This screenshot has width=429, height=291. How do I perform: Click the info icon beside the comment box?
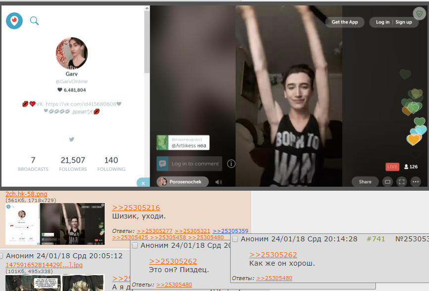(x=231, y=163)
